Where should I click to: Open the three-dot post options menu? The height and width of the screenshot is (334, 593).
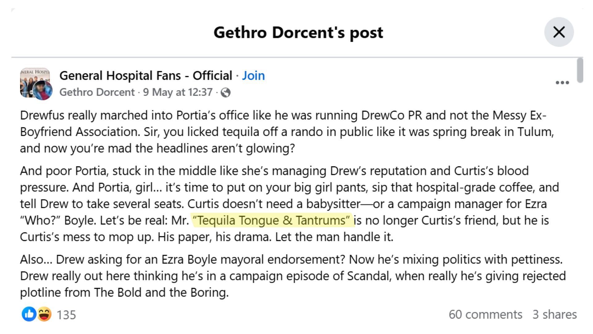562,83
